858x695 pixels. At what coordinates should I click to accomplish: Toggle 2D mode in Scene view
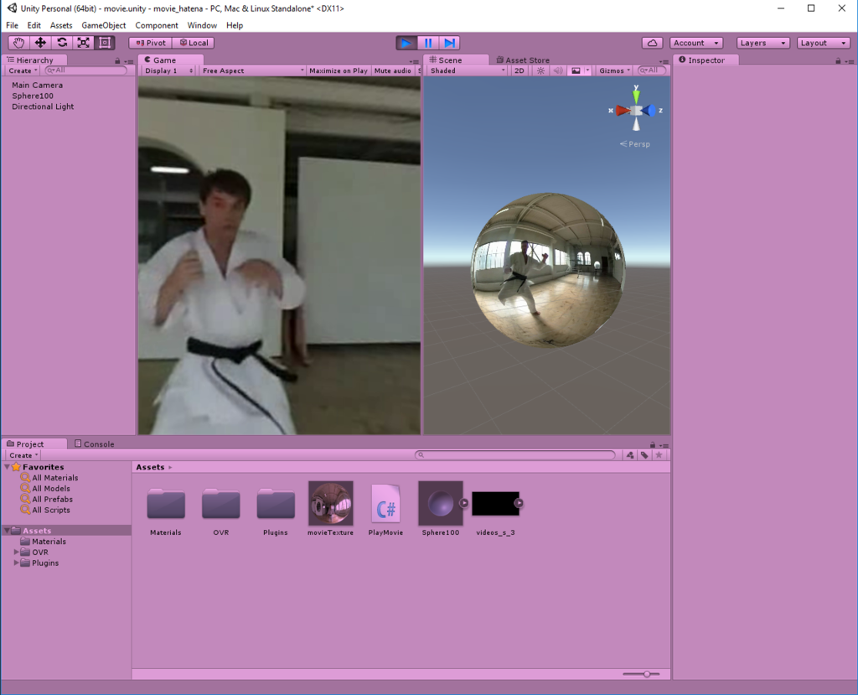click(519, 70)
